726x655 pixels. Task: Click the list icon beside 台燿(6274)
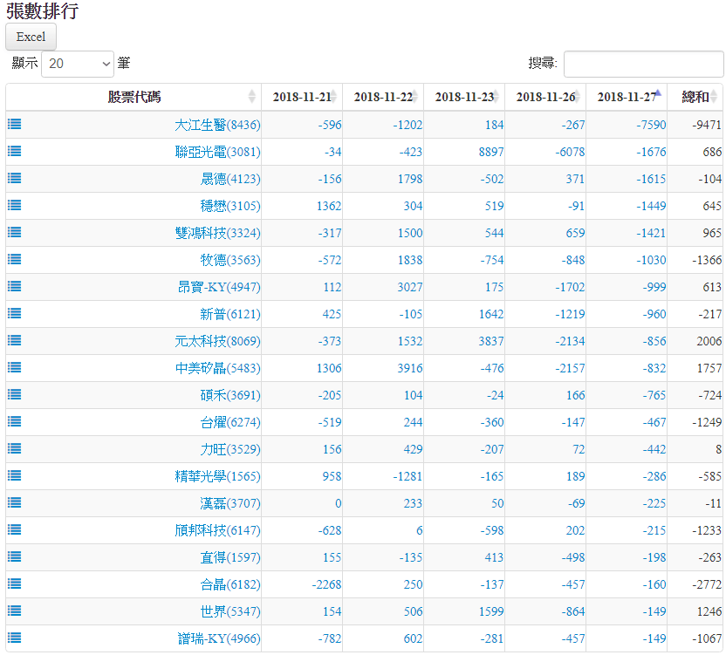pyautogui.click(x=14, y=422)
